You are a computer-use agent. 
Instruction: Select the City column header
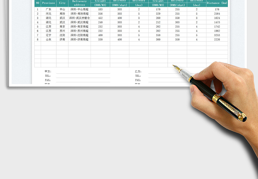[62, 3]
